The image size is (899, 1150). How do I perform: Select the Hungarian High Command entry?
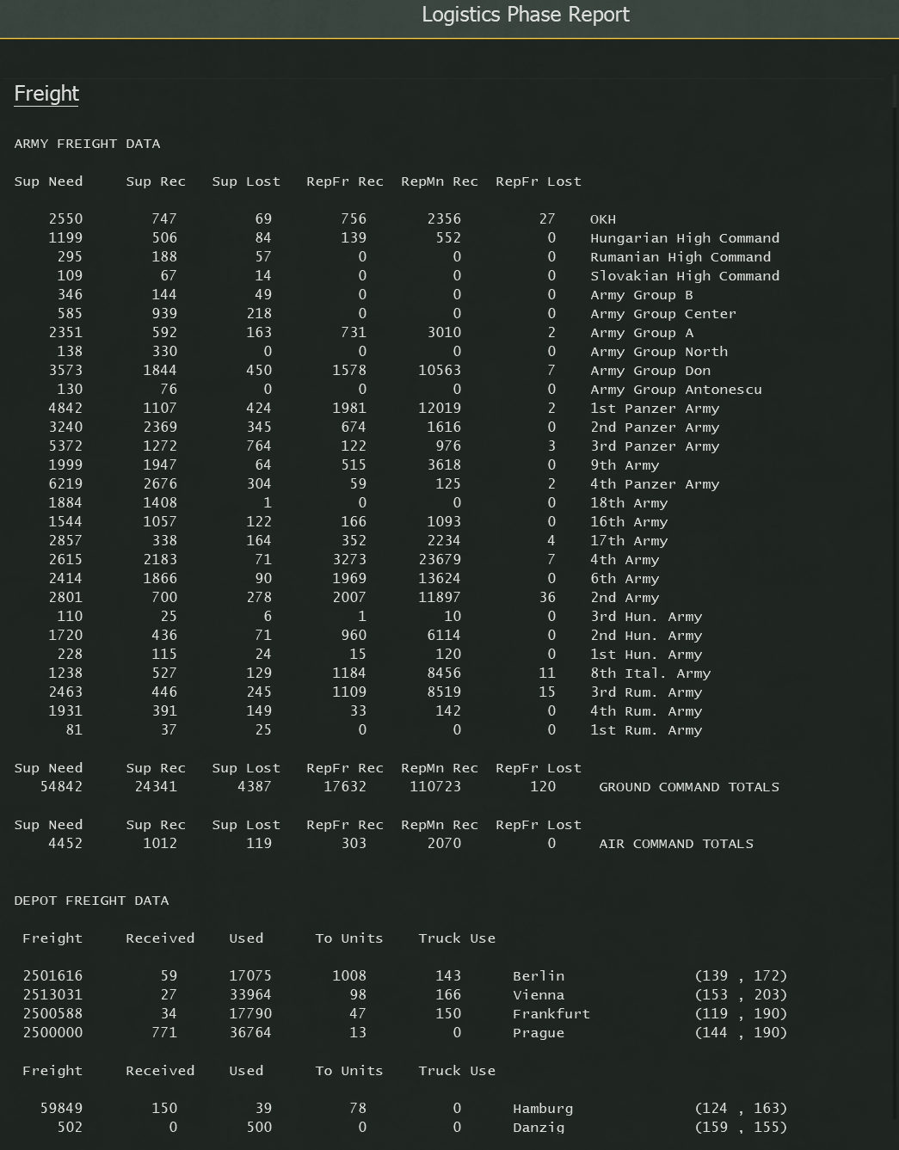coord(684,238)
